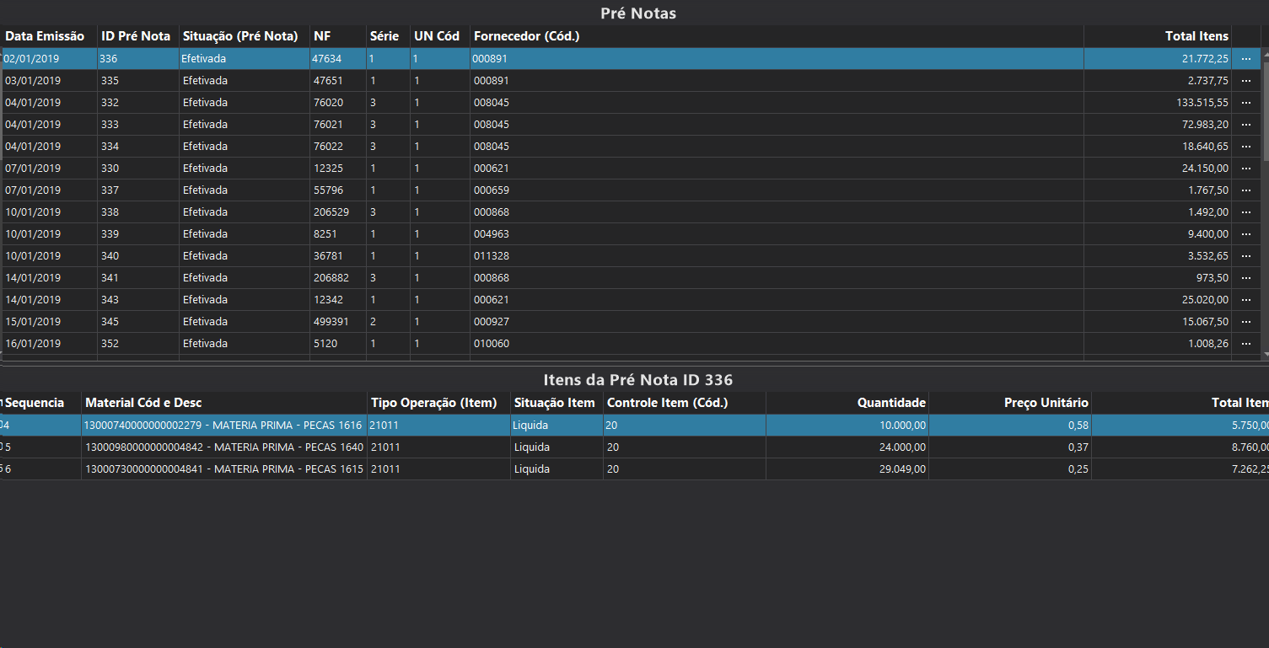This screenshot has height=648, width=1269.
Task: Click the total value 72.983,20
Action: (x=1206, y=125)
